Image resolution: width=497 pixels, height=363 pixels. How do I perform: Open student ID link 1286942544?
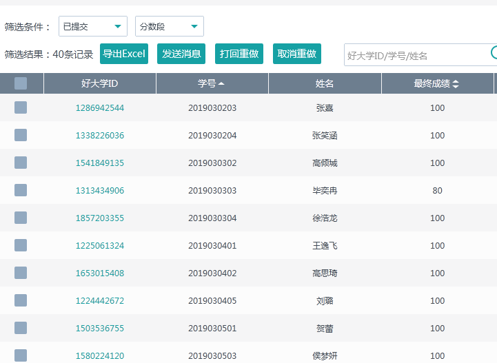(x=100, y=108)
